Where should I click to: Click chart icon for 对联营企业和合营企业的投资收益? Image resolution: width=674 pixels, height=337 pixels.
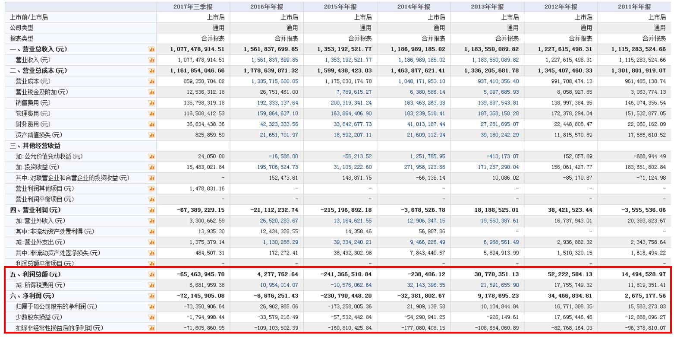tap(151, 178)
